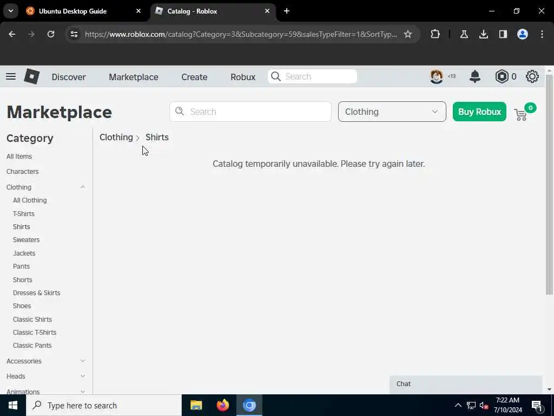The image size is (554, 416).
Task: Select Pants subcategory
Action: (21, 266)
